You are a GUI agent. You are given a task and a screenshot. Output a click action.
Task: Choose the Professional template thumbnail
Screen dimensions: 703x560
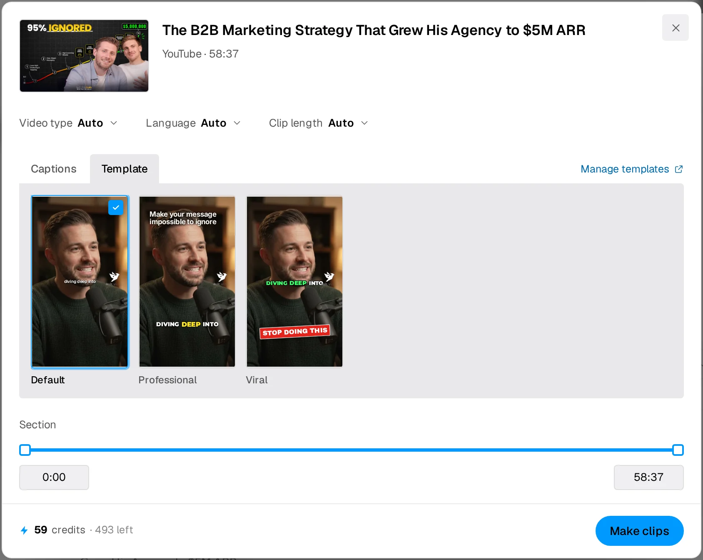(x=187, y=282)
